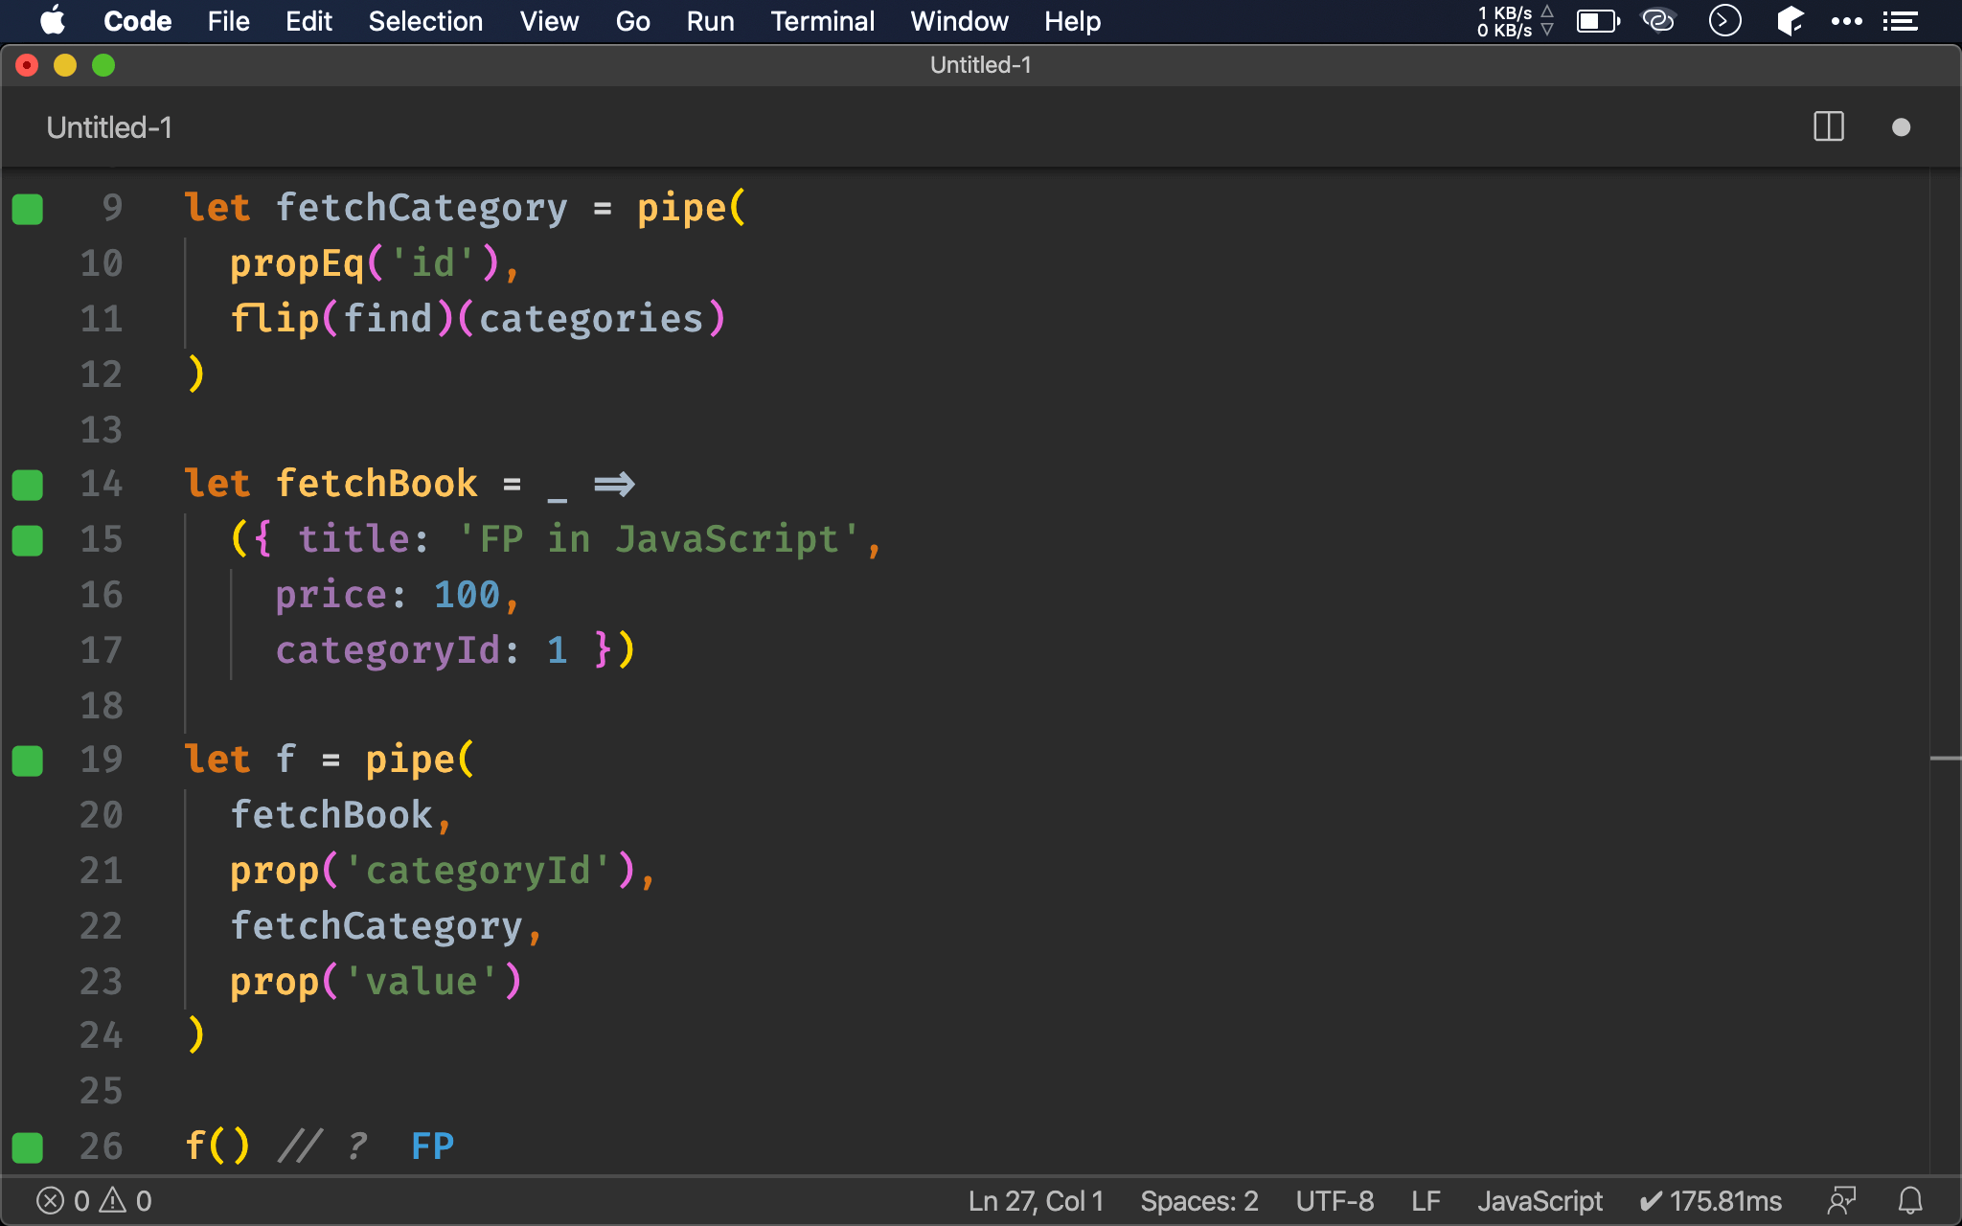Open the Terminal menu
Viewport: 1962px width, 1226px height.
[x=822, y=21]
